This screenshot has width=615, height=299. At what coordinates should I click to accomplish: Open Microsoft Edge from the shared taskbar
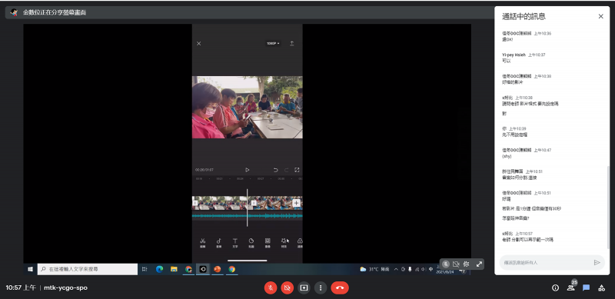159,269
